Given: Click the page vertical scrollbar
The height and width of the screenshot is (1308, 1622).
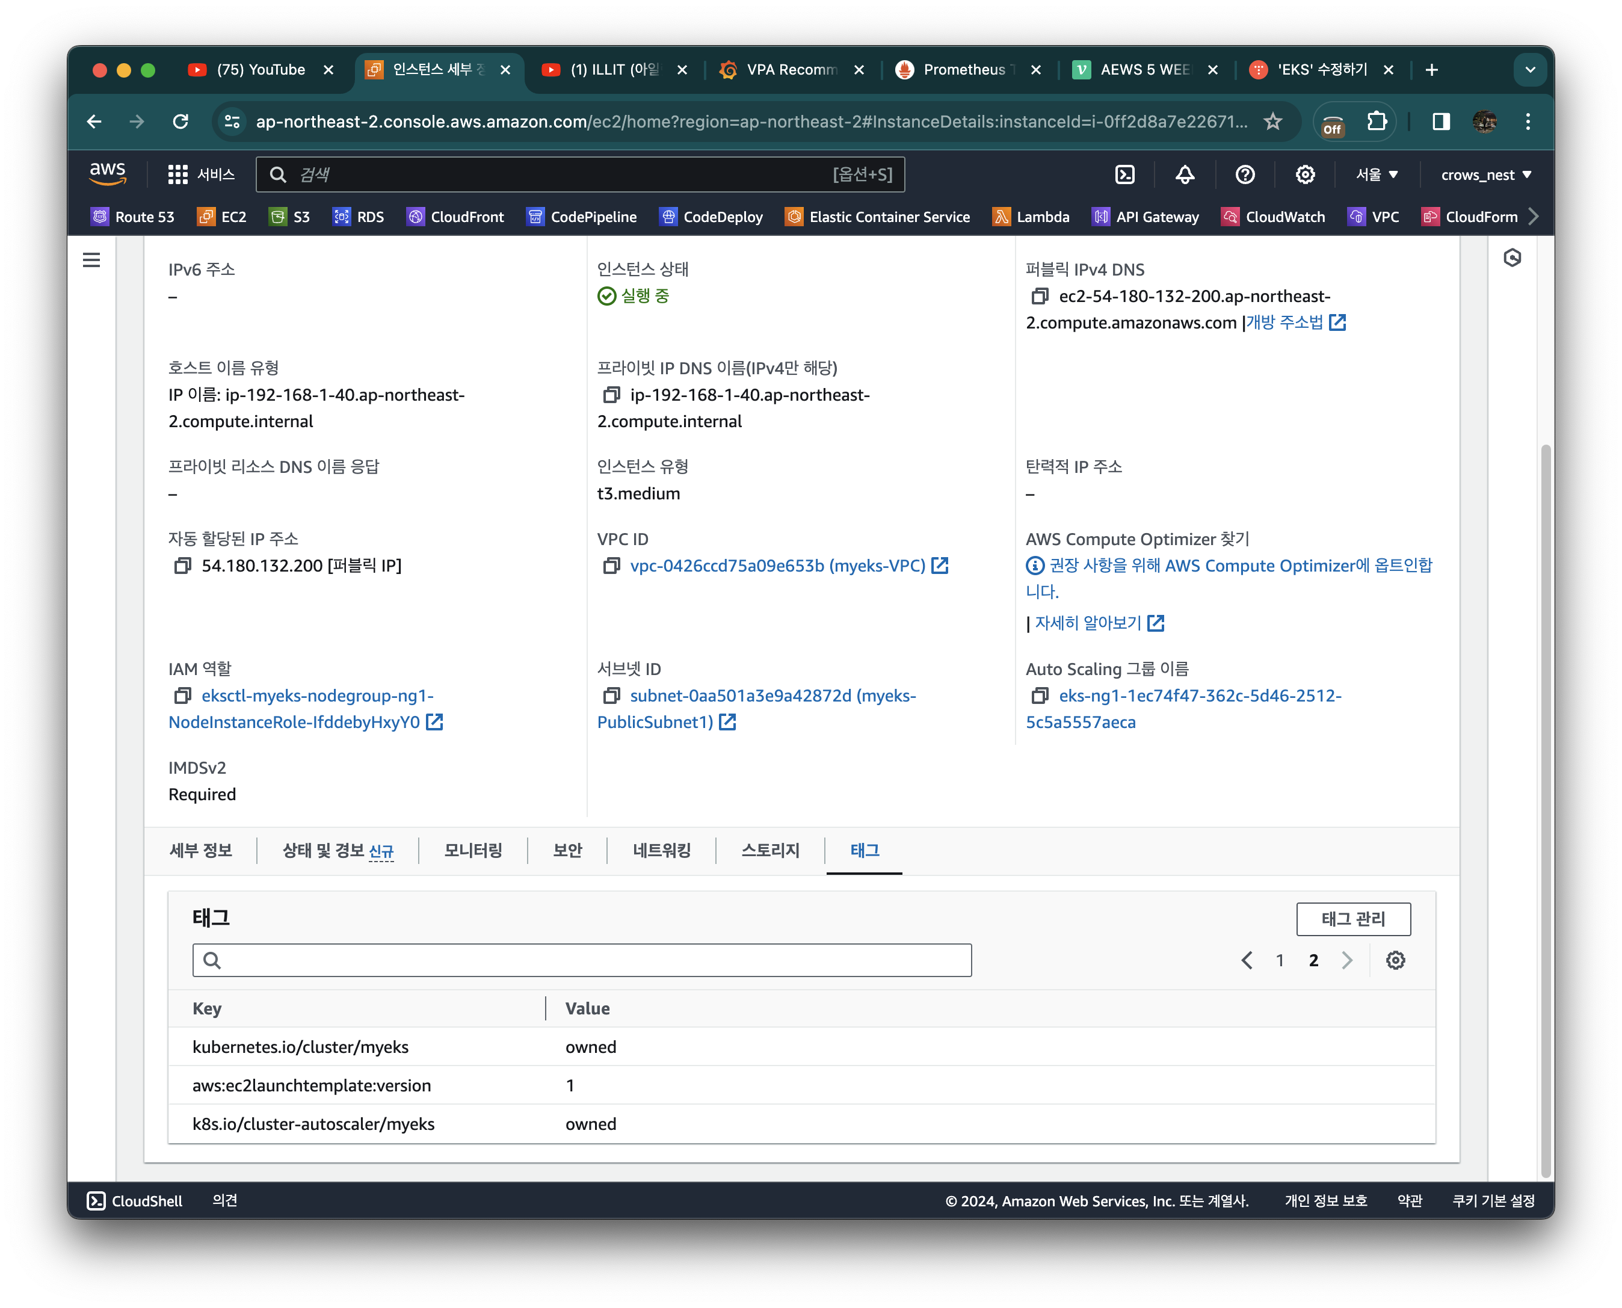Looking at the screenshot, I should tap(1545, 810).
